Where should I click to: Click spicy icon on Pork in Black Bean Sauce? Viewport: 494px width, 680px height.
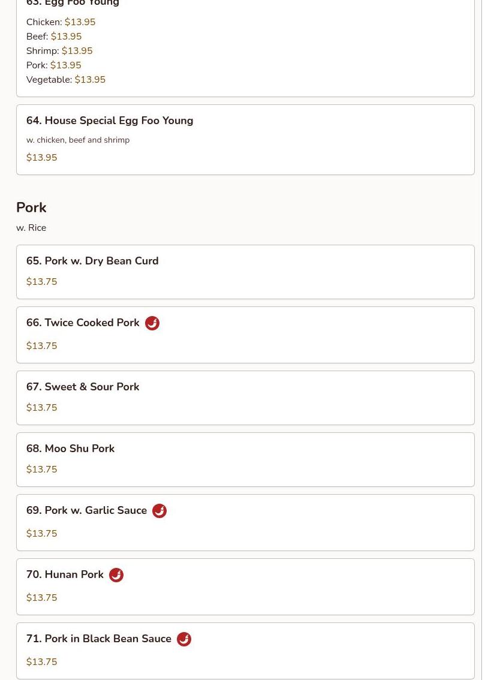[184, 639]
